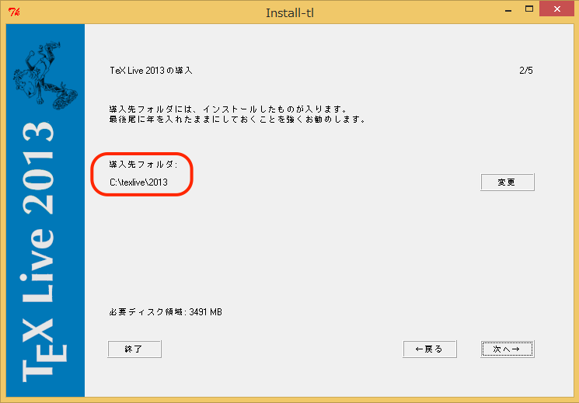Click the 3491 MB disk space value
This screenshot has width=579, height=403.
(x=206, y=311)
